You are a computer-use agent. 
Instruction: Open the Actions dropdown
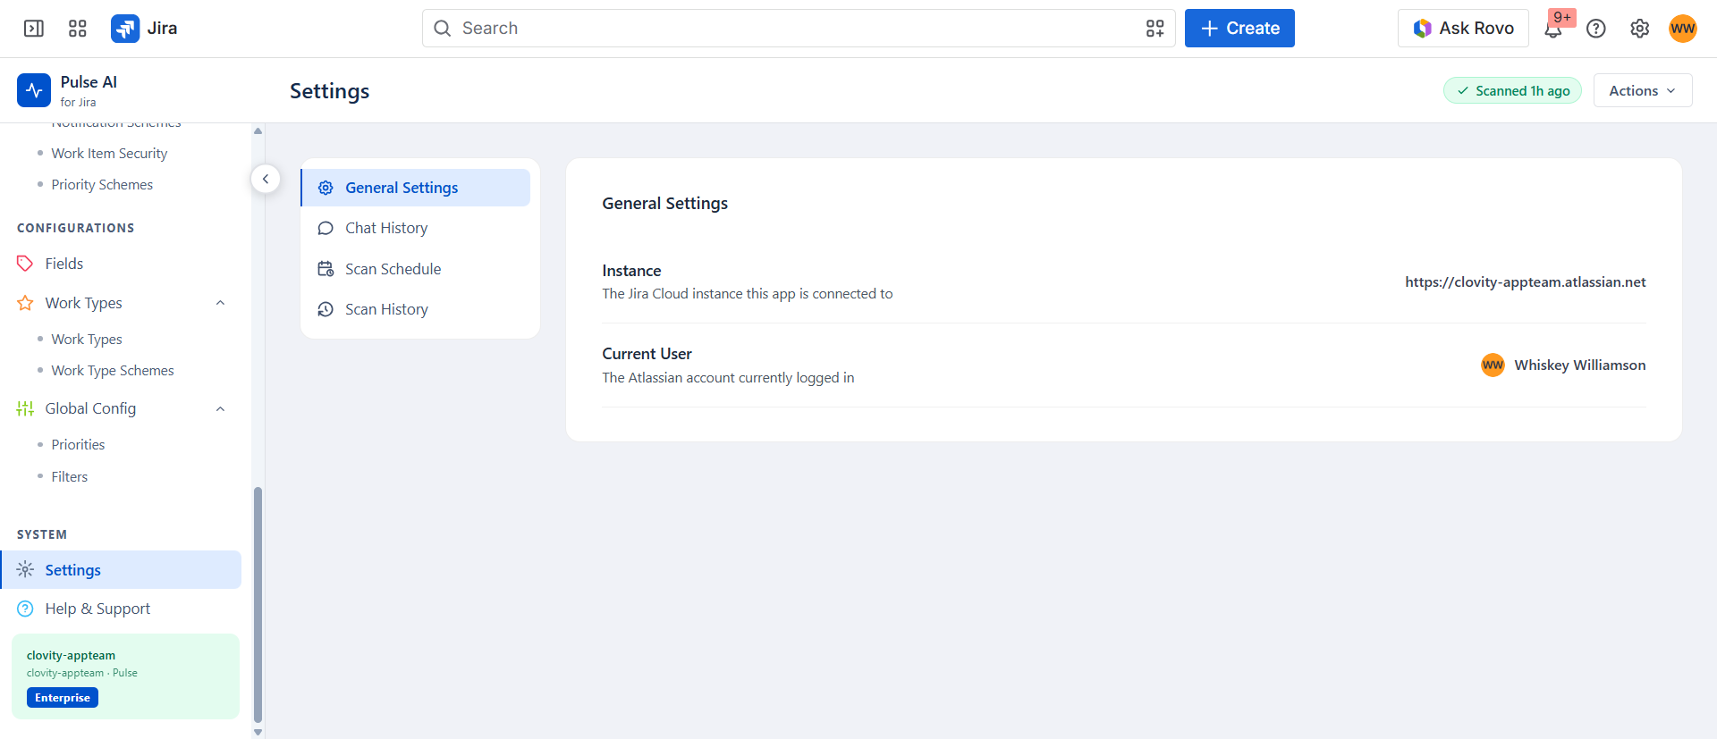coord(1643,90)
